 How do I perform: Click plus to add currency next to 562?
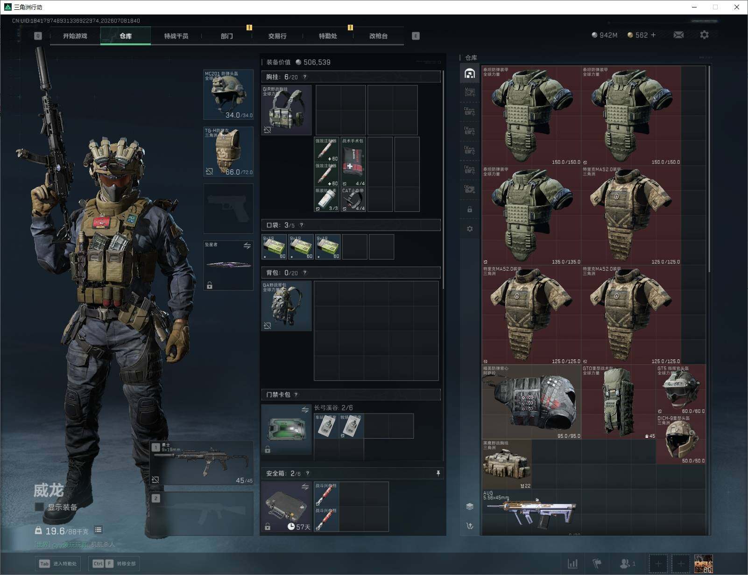(653, 35)
